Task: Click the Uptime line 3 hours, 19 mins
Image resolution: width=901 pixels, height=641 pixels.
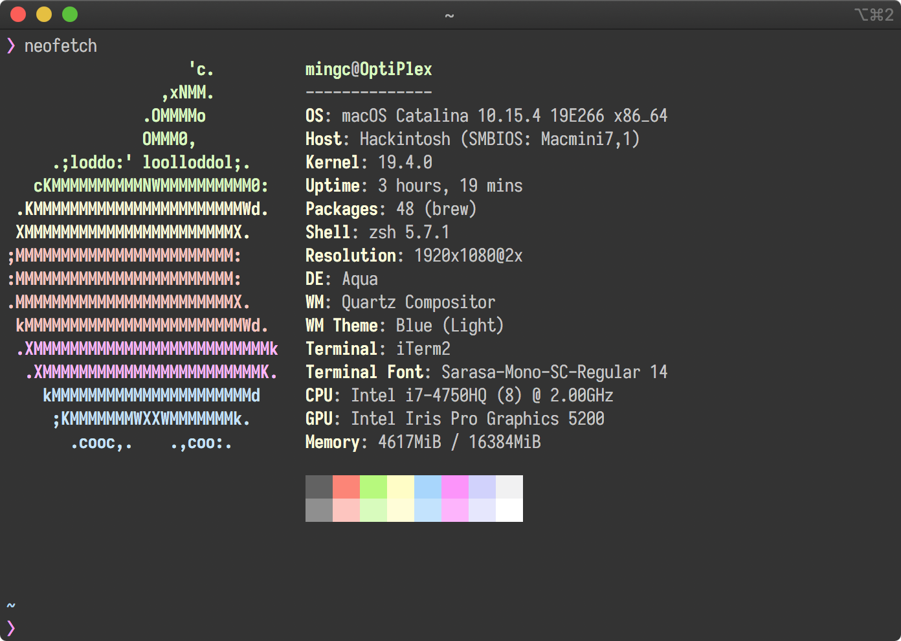Action: pos(414,186)
